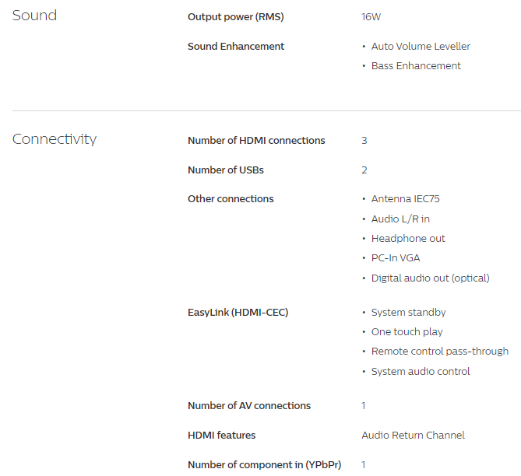Image resolution: width=521 pixels, height=476 pixels.
Task: Select Audio L/R in entry
Action: tap(400, 219)
